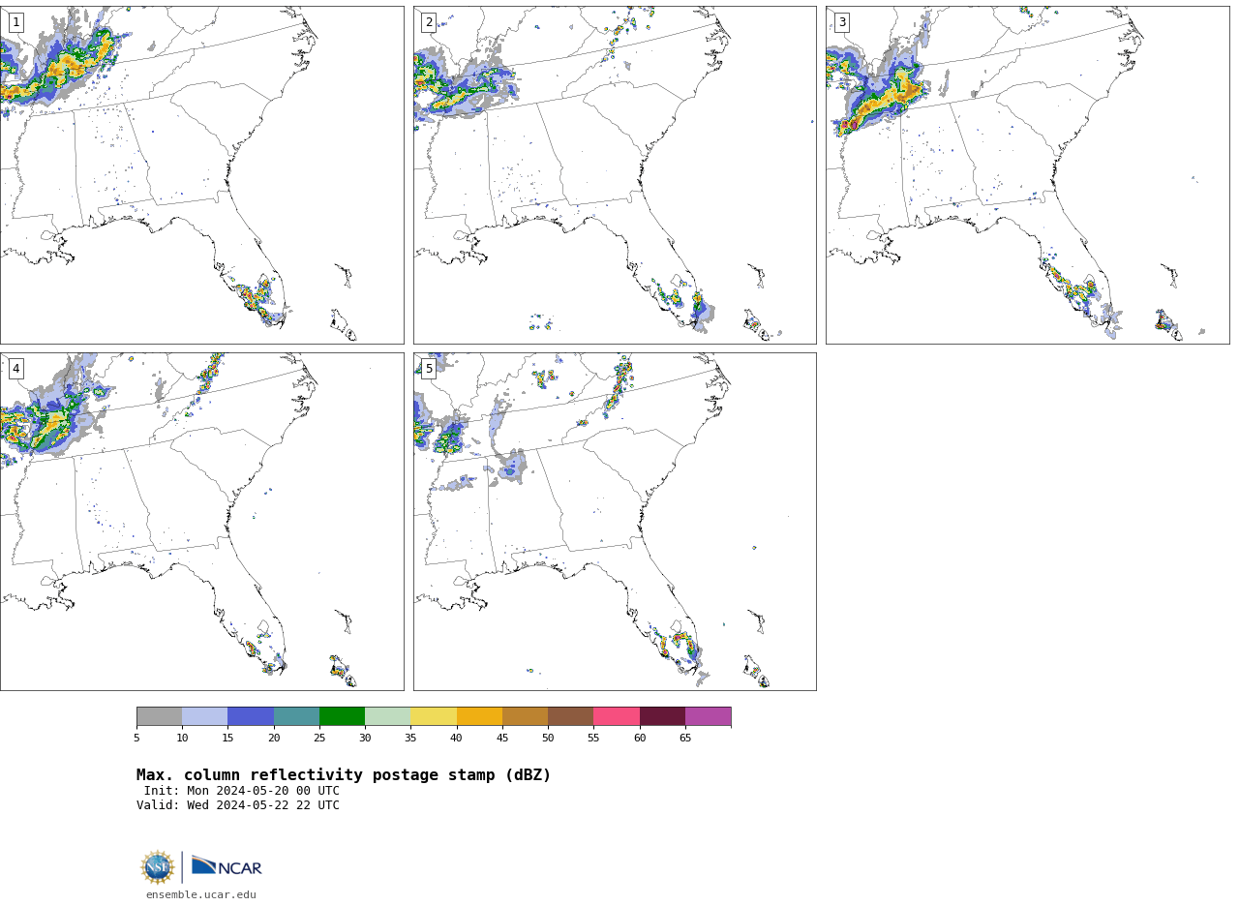Open ensemble member 4 reflectivity map
The image size is (1239, 906).
tap(201, 521)
